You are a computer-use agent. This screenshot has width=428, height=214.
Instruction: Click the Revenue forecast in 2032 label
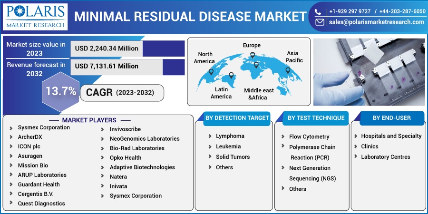pyautogui.click(x=36, y=69)
